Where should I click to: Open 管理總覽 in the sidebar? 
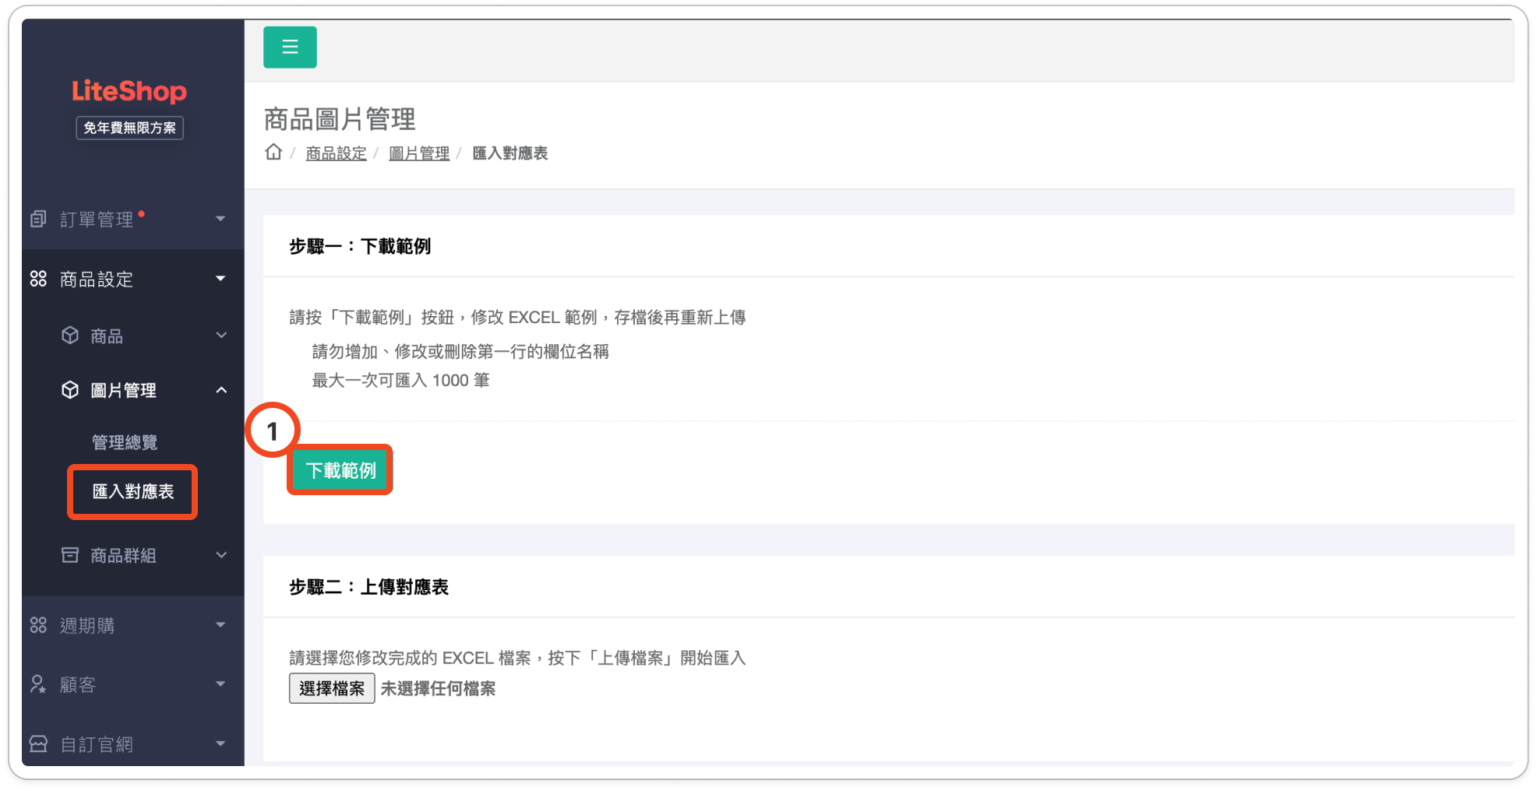point(125,442)
